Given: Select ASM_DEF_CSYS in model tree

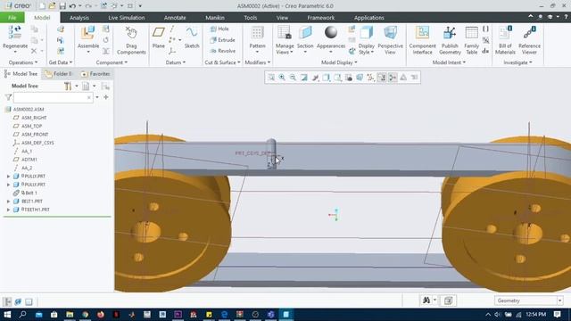Looking at the screenshot, I should click(x=37, y=143).
